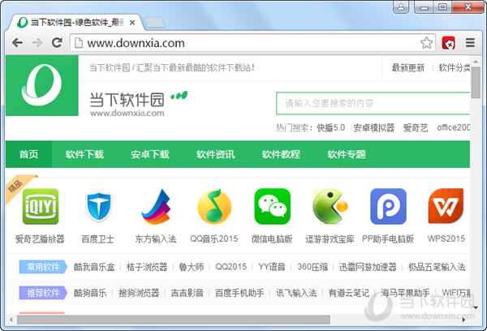Open the red shield extension icon
Viewport: 487px width, 331px height.
coord(449,43)
